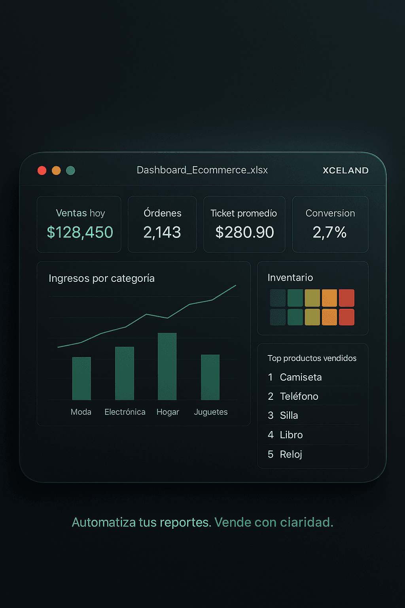Image resolution: width=405 pixels, height=608 pixels.
Task: Pick the top-row orange inventory swatch
Action: pyautogui.click(x=329, y=298)
